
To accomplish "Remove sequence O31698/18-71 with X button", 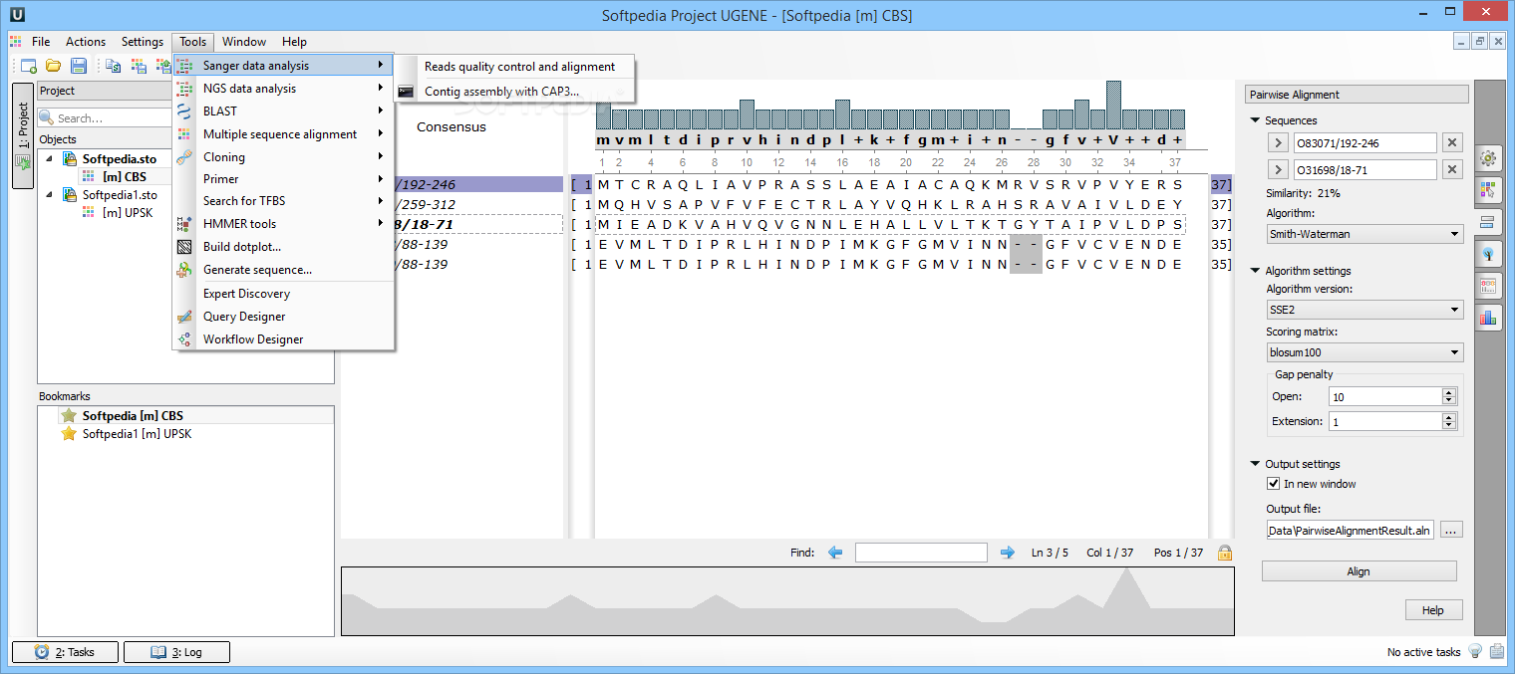I will click(x=1452, y=170).
